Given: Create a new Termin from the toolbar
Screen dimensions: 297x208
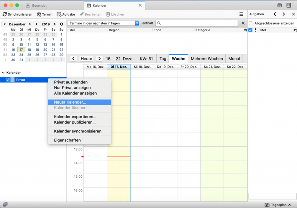Looking at the screenshot, I should tap(39, 14).
